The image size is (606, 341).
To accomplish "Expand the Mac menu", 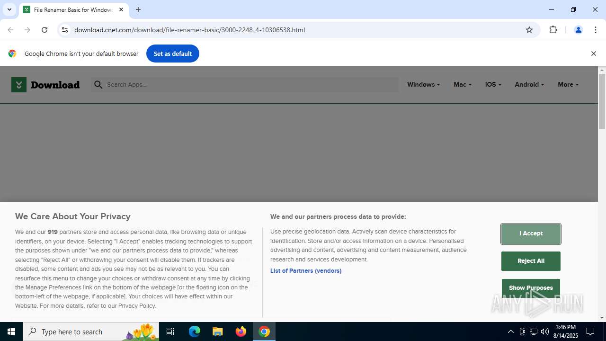I will pos(462,84).
